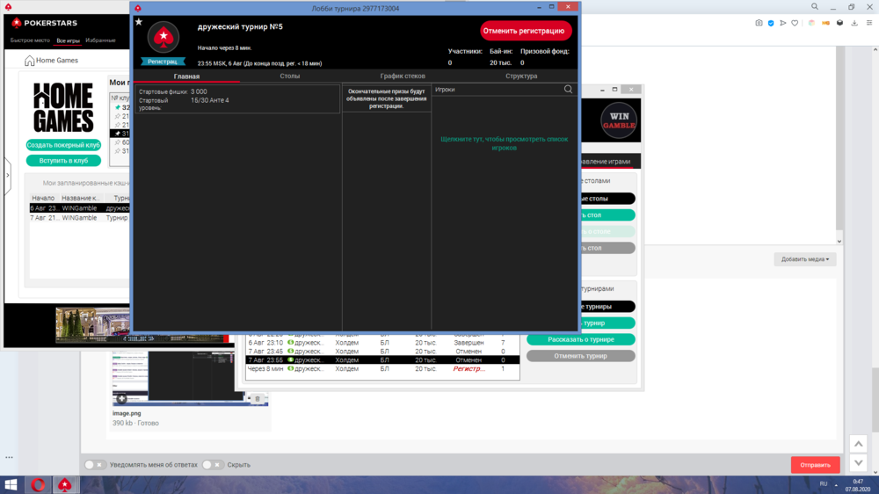Viewport: 879px width, 494px height.
Task: Toggle 'Уведомлять меня об ответах' switch
Action: click(x=95, y=465)
